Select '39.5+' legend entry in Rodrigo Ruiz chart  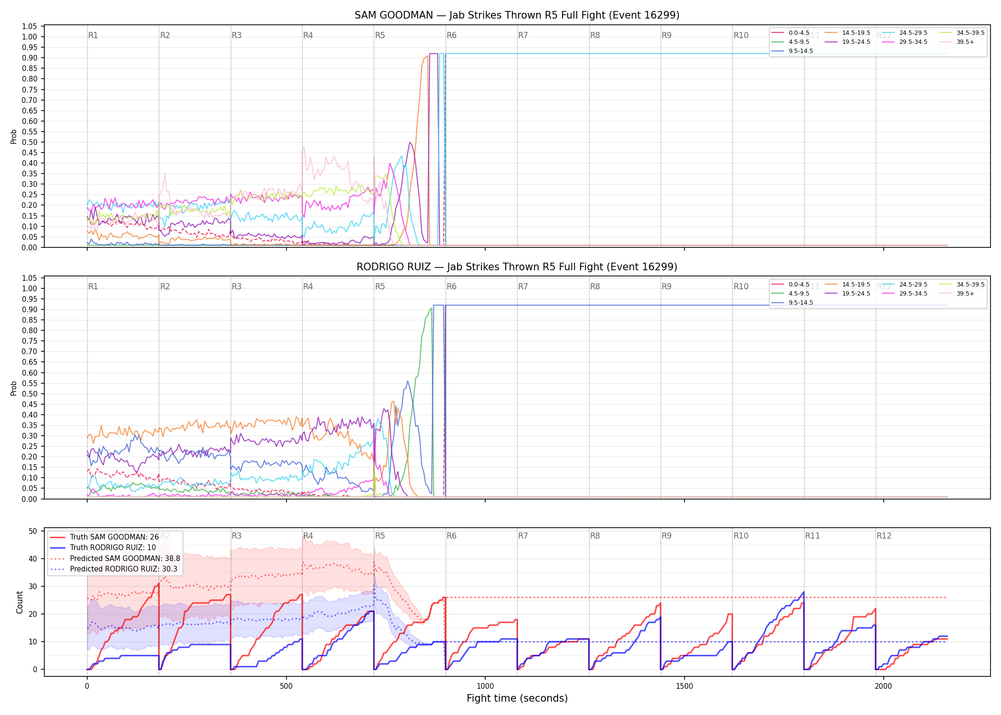pos(957,294)
